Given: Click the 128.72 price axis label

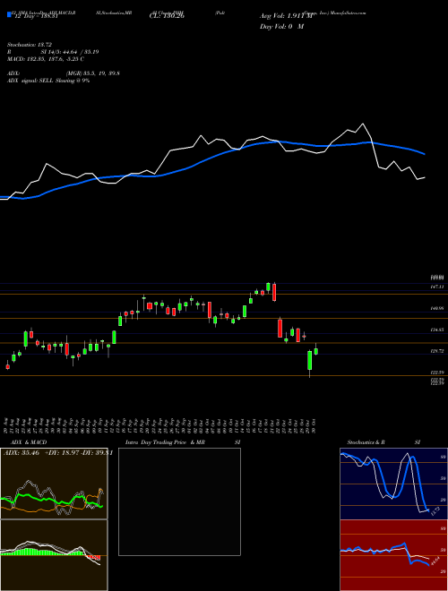Looking at the screenshot, I should coord(437,351).
